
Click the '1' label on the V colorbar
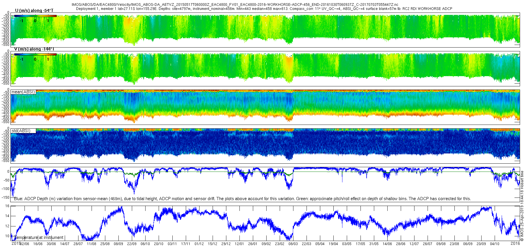point(48,59)
